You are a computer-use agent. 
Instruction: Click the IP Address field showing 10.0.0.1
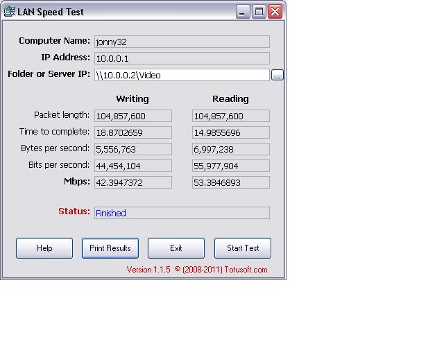click(x=182, y=58)
